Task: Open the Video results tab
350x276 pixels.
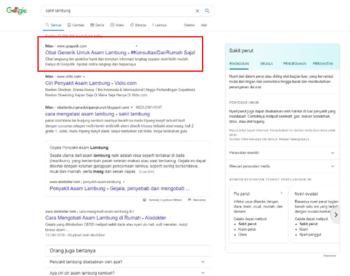Action: point(117,25)
